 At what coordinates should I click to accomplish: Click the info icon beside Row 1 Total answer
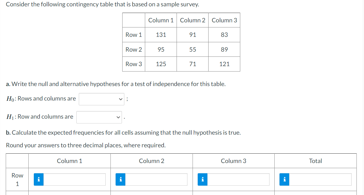pyautogui.click(x=284, y=179)
